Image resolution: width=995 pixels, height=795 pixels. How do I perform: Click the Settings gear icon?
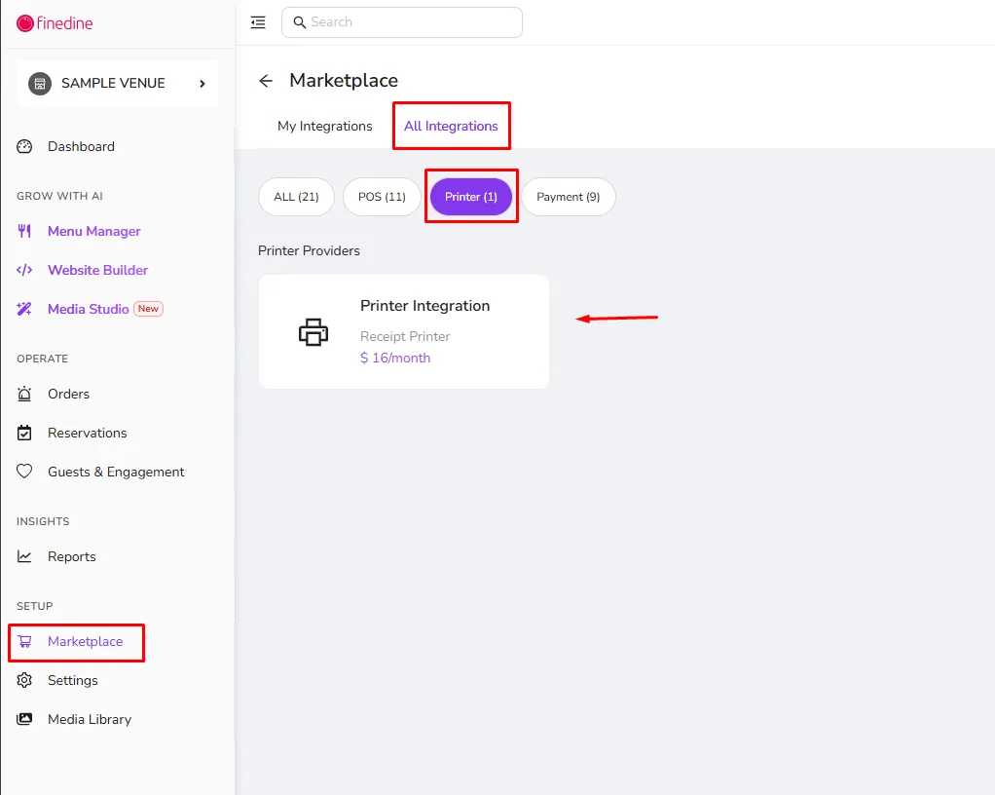[24, 680]
